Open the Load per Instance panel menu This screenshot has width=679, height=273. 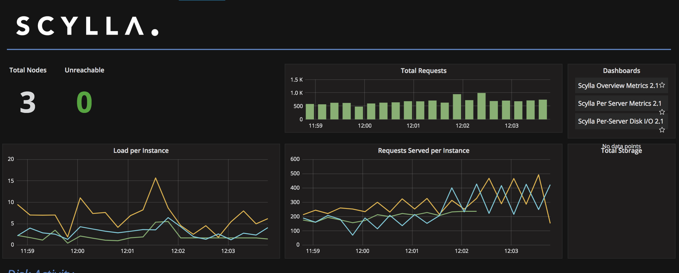point(141,151)
